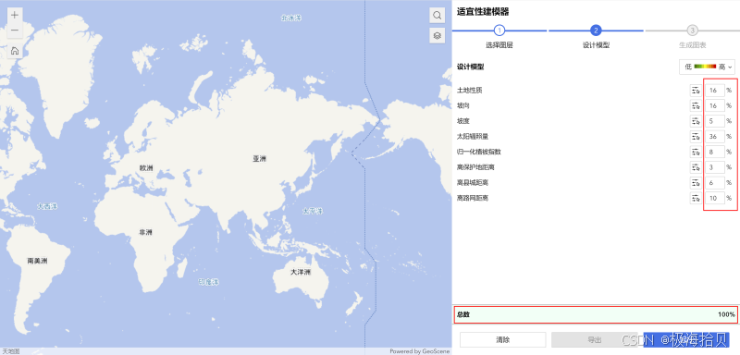Click the 大洋洲 label on the map

(300, 273)
